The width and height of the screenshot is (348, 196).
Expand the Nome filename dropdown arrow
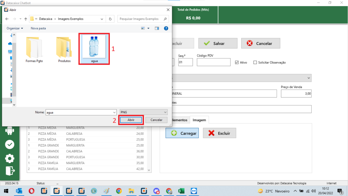click(x=114, y=112)
